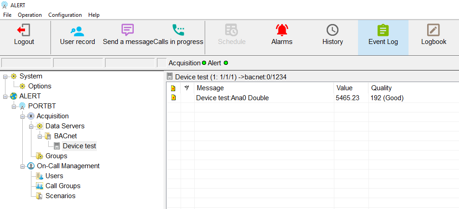Open the Configuration menu
Screen dimensions: 459x209
[x=65, y=15]
